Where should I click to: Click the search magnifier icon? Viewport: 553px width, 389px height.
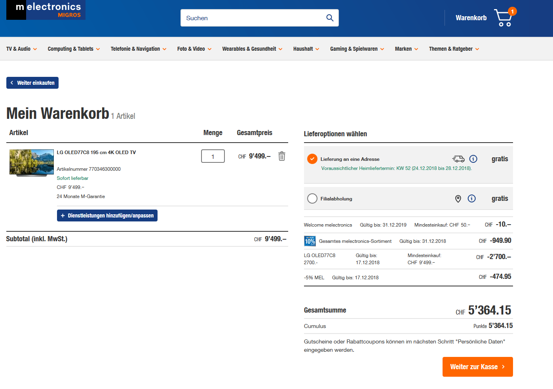tap(329, 18)
